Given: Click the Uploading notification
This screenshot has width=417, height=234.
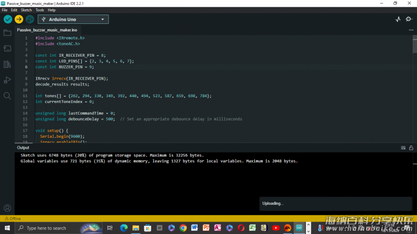Looking at the screenshot, I should point(336,203).
